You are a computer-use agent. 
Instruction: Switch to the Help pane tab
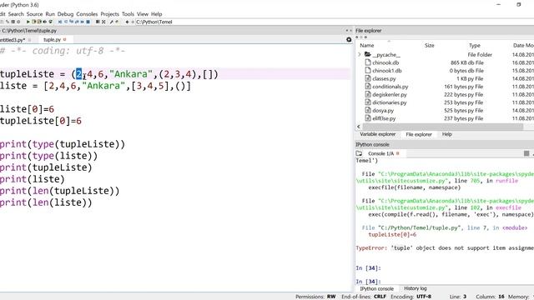tap(447, 134)
